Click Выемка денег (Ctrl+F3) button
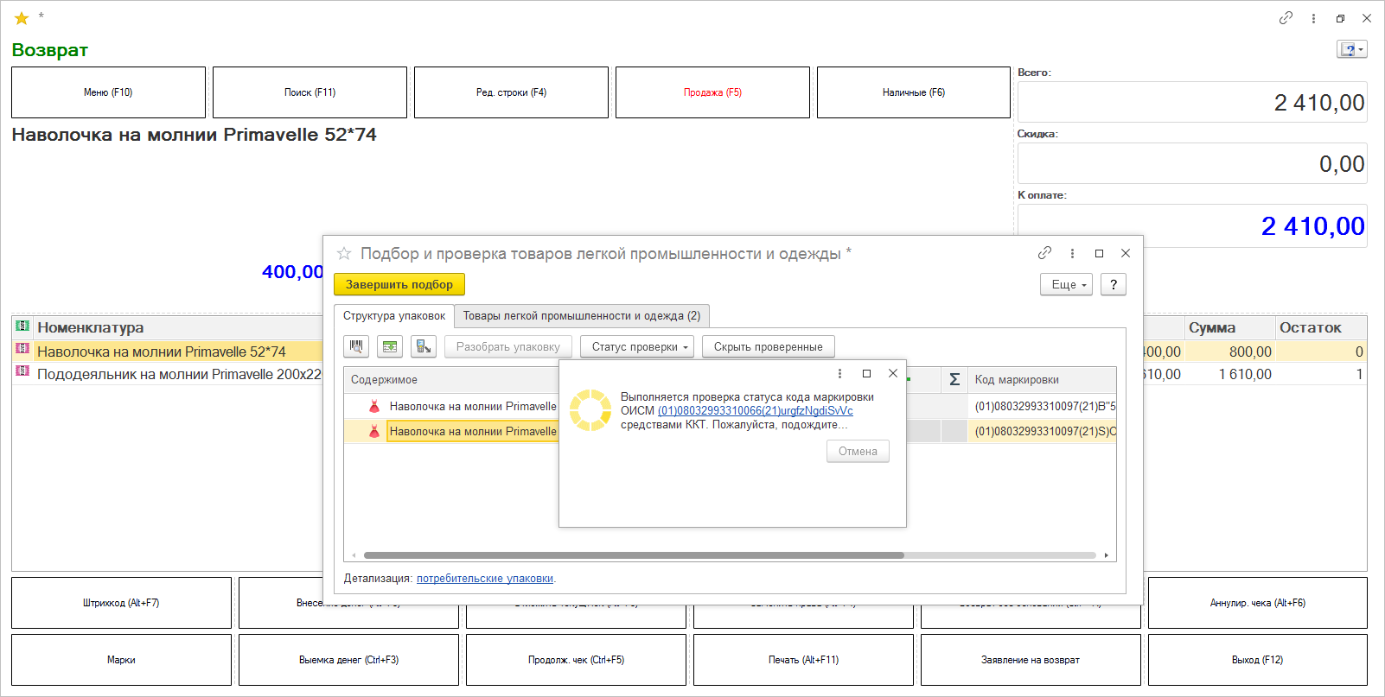 tap(348, 660)
